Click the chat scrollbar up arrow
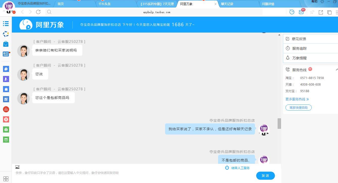338x183 pixels. coord(279,35)
